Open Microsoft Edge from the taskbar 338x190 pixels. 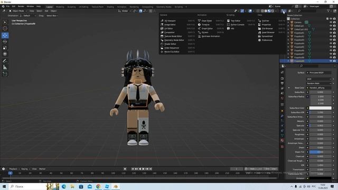64,186
